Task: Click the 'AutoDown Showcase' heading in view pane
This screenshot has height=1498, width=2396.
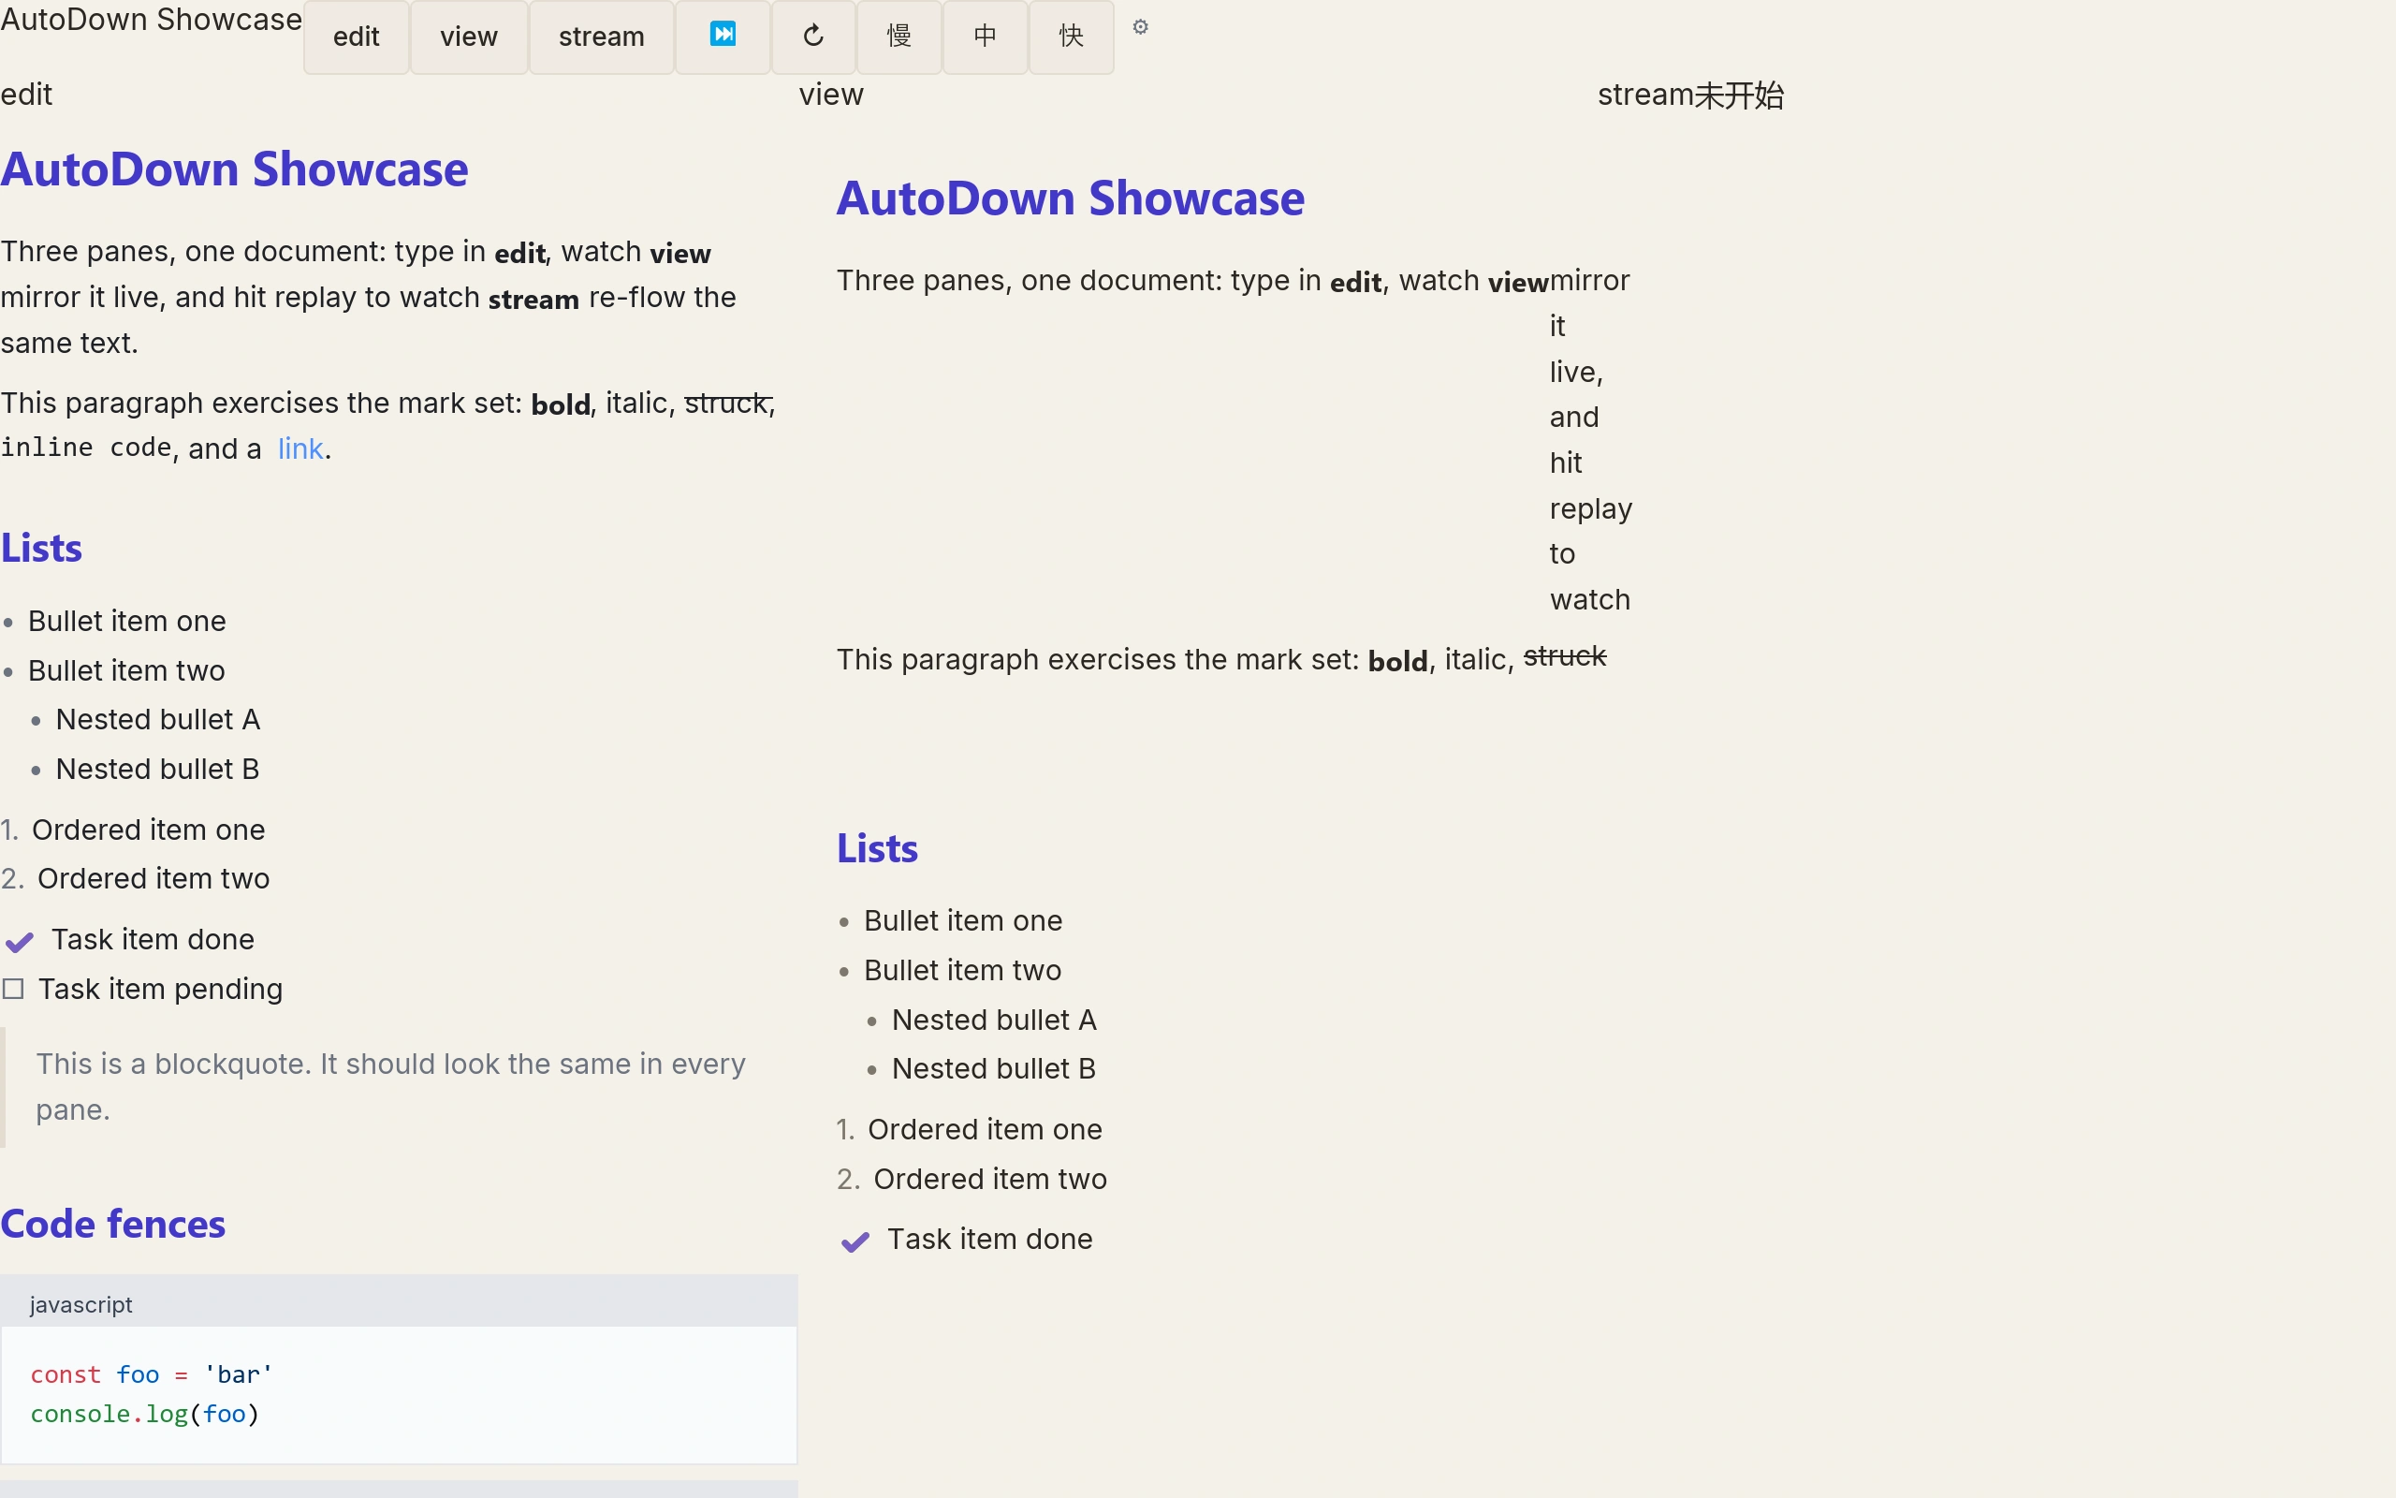Action: pos(1072,198)
